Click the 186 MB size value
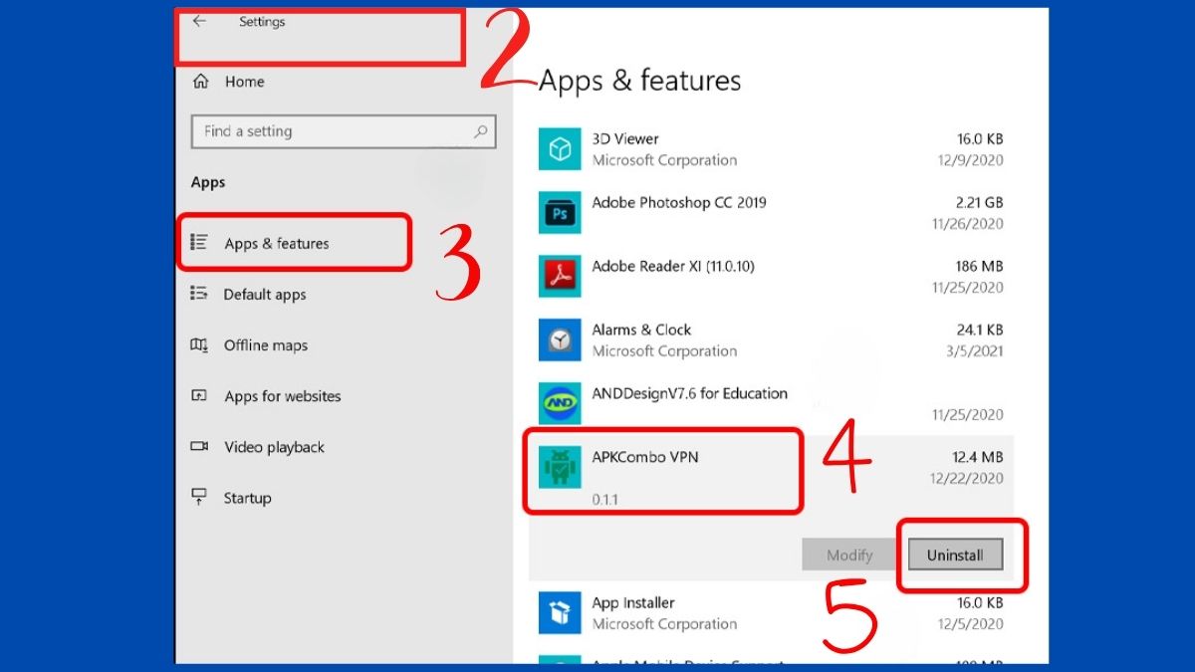Viewport: 1195px width, 672px height. [x=979, y=267]
